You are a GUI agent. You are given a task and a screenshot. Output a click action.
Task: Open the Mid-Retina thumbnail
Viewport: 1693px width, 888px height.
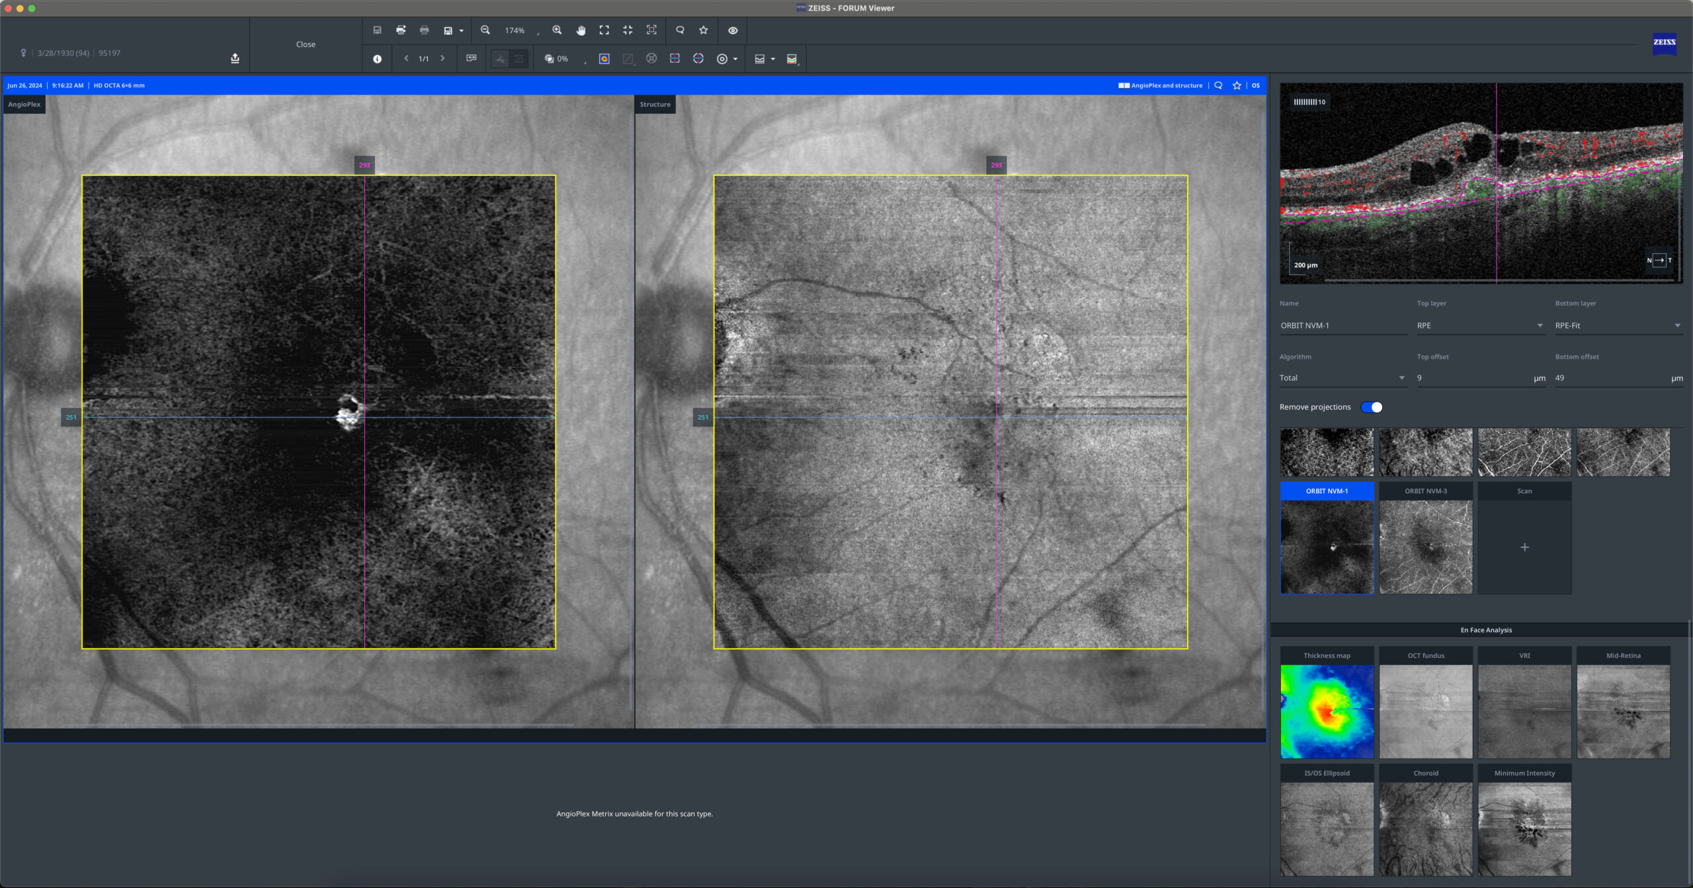point(1624,704)
